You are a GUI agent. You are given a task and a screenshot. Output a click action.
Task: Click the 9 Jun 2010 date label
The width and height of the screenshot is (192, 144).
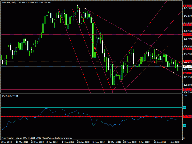pyautogui.click(x=144, y=142)
